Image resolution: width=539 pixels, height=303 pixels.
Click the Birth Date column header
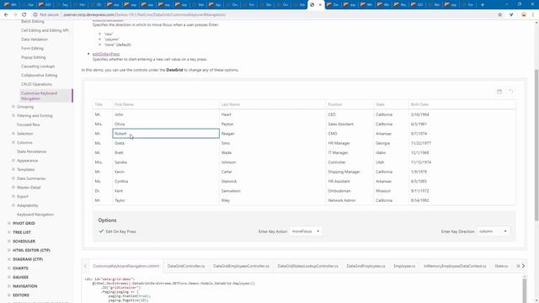[462, 104]
